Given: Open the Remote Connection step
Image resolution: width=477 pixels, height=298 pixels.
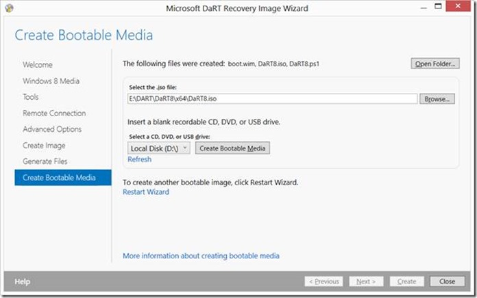Looking at the screenshot, I should 54,113.
